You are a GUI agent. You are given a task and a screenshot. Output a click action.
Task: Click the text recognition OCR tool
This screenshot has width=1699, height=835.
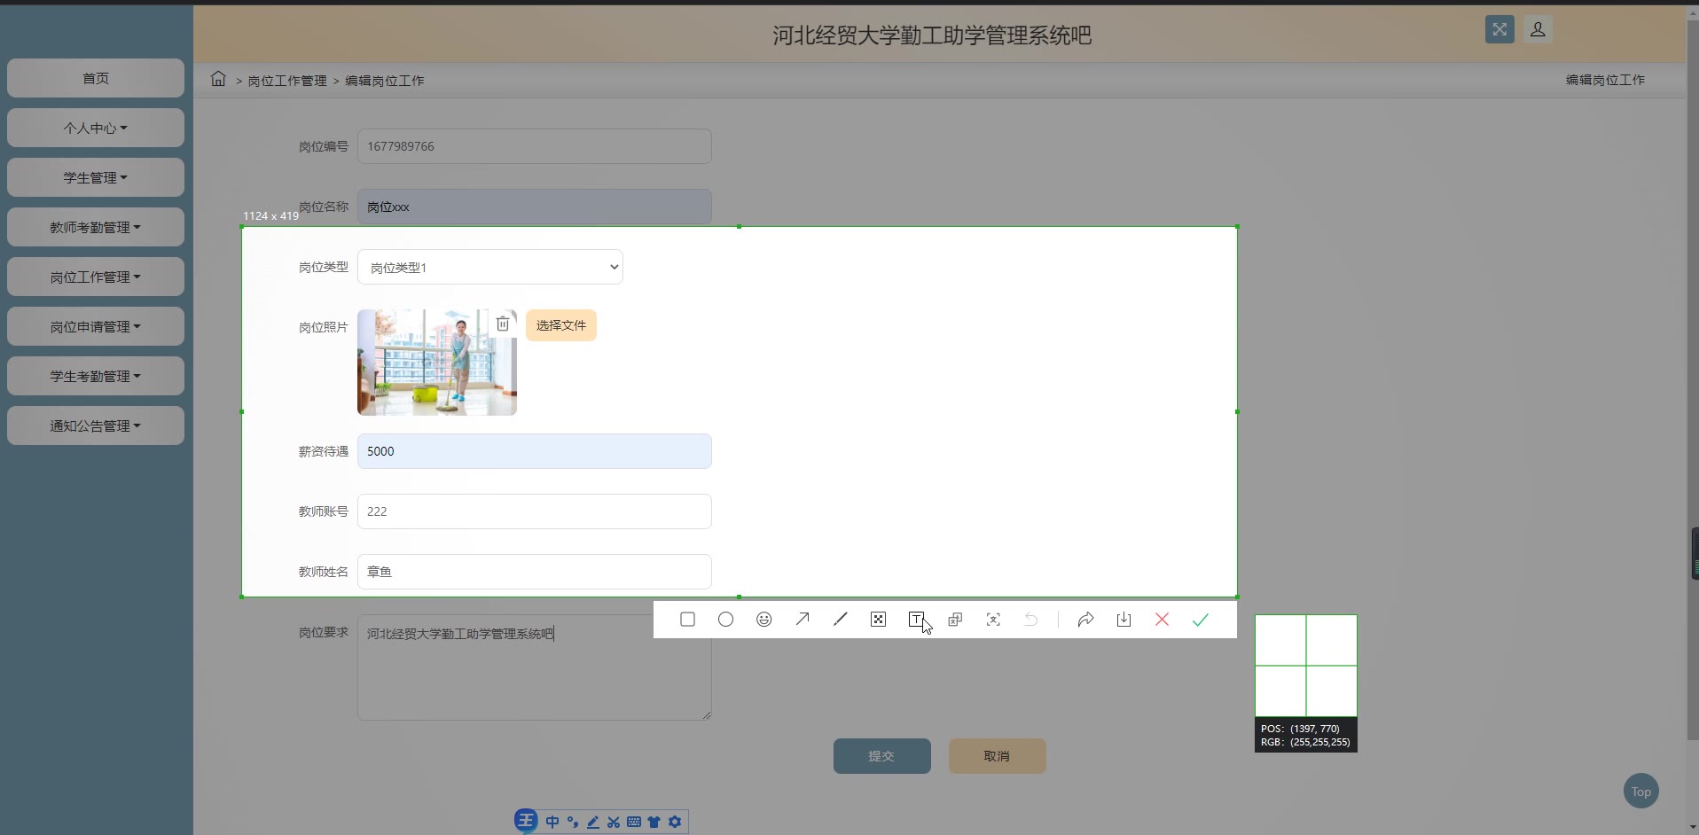coord(993,620)
